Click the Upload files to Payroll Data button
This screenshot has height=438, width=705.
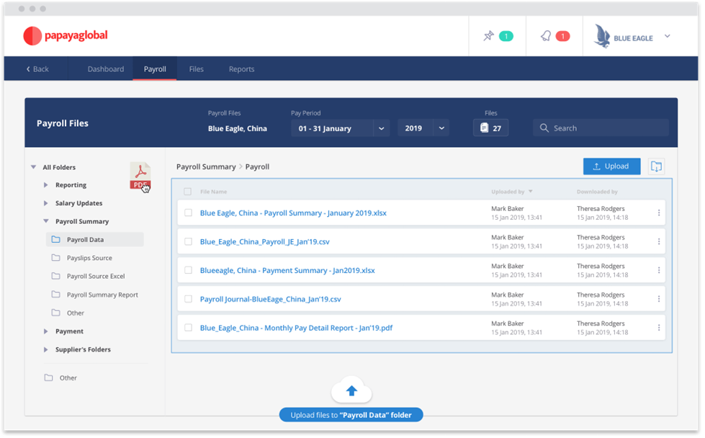pos(351,415)
